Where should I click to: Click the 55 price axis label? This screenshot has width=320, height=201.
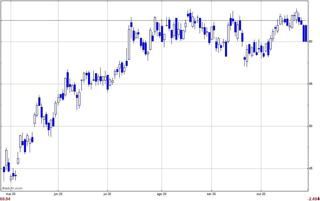coord(311,84)
